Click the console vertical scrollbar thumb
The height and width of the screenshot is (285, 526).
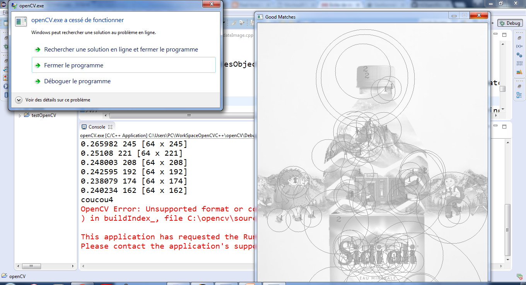pos(508,230)
